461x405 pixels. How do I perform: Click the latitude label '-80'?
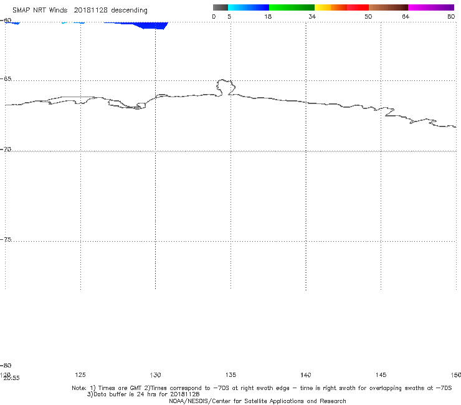click(x=6, y=365)
